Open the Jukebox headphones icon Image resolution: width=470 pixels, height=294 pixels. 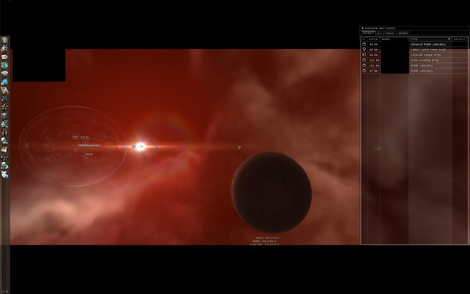click(x=5, y=158)
